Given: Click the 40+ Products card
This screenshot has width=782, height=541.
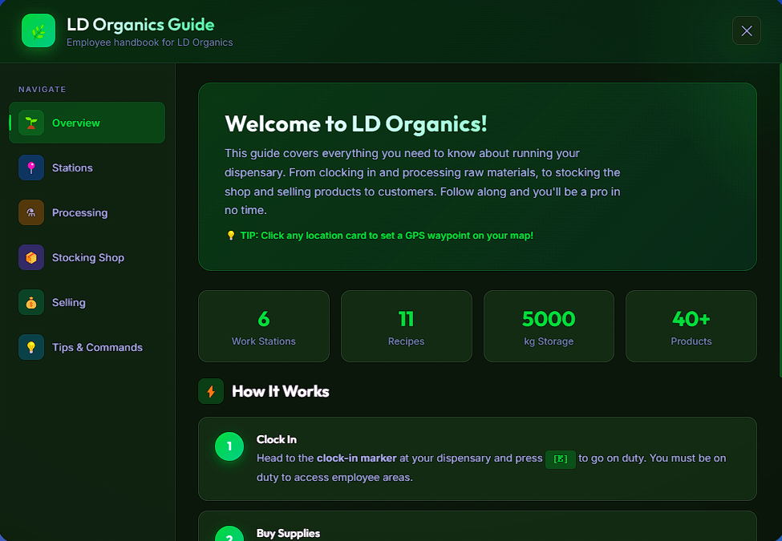Looking at the screenshot, I should pos(691,326).
